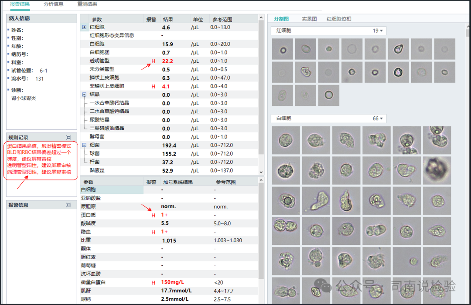Click the down arrow of the parameter table scrollbar
Image resolution: width=471 pixels, height=305 pixels.
(x=261, y=172)
